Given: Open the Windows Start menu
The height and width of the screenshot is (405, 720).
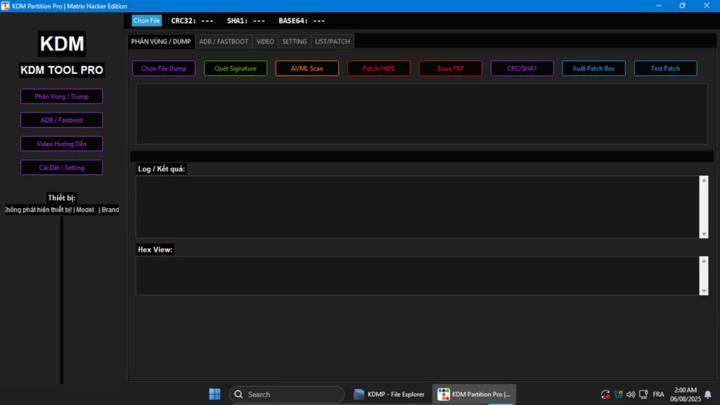Looking at the screenshot, I should click(214, 394).
